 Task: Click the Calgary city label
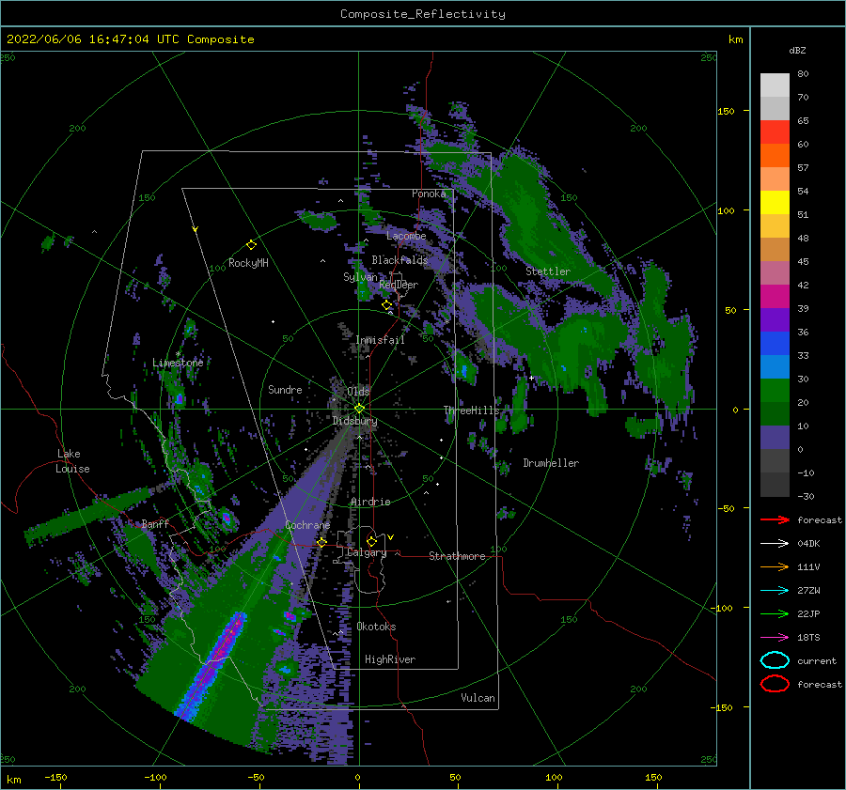tap(367, 552)
